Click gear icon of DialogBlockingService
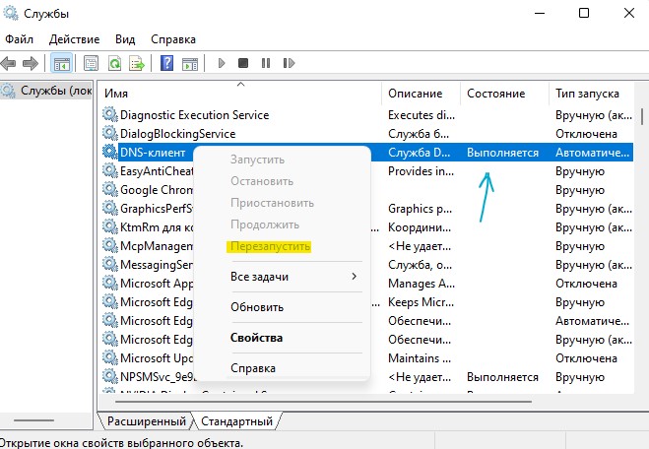 pyautogui.click(x=110, y=133)
